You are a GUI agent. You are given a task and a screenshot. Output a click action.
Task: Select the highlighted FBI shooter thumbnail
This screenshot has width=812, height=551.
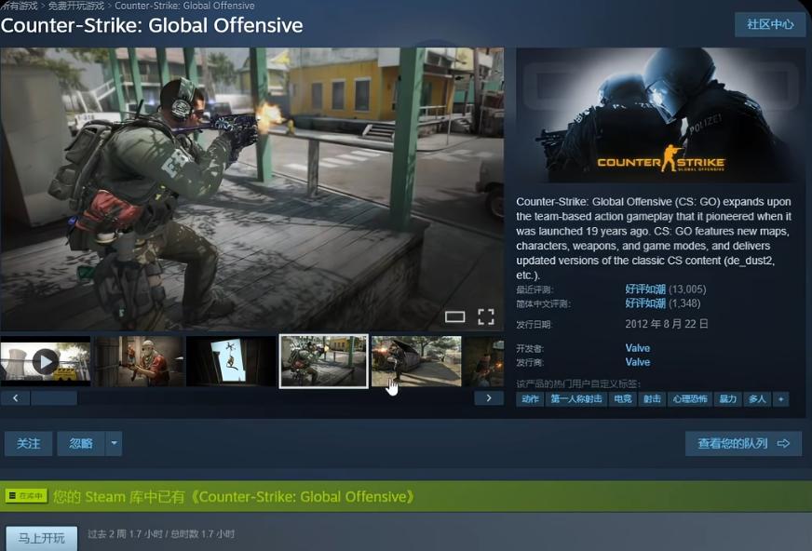324,361
